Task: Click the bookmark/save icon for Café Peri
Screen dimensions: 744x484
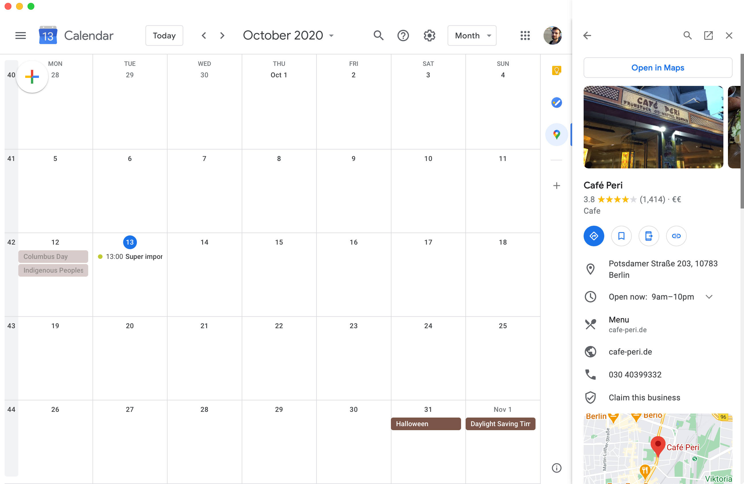Action: point(621,235)
